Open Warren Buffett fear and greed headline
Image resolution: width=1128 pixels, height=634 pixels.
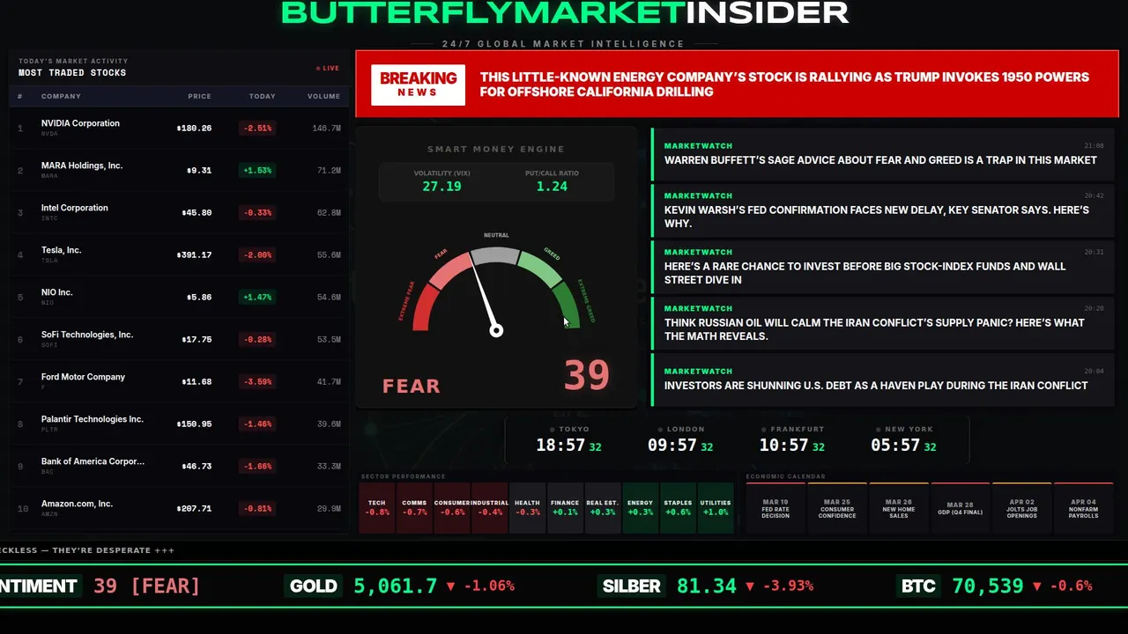point(883,154)
